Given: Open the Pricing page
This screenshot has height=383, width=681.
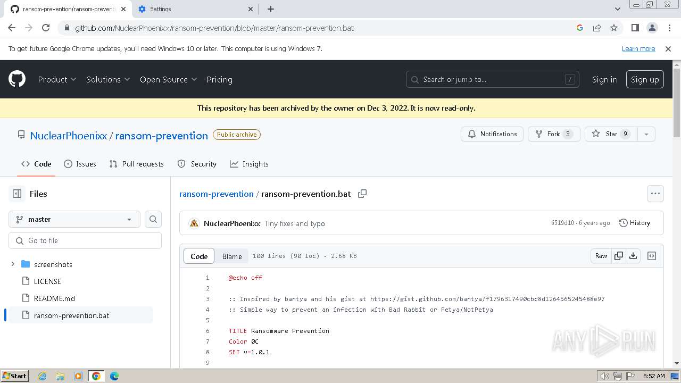Looking at the screenshot, I should [x=219, y=79].
